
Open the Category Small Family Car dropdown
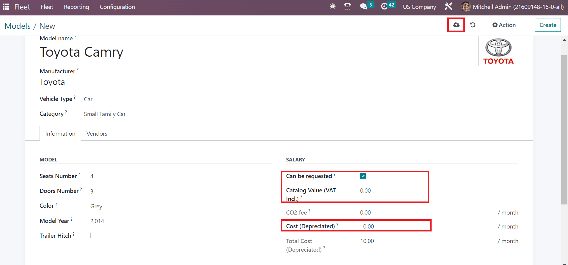tap(105, 114)
